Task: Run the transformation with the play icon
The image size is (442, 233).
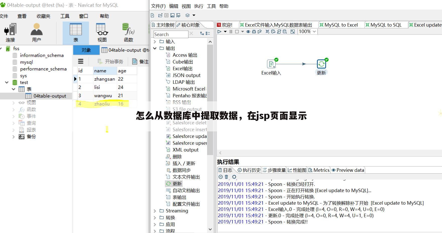Action: pos(219,32)
